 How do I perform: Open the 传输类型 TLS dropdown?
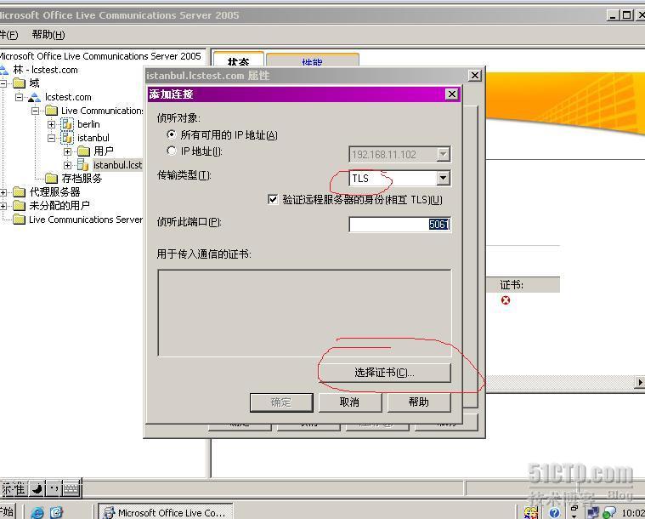[x=443, y=178]
